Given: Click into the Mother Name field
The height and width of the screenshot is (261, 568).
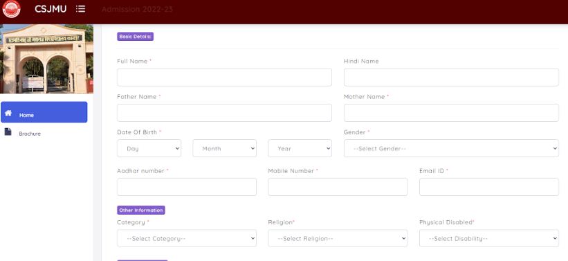Looking at the screenshot, I should 451,113.
